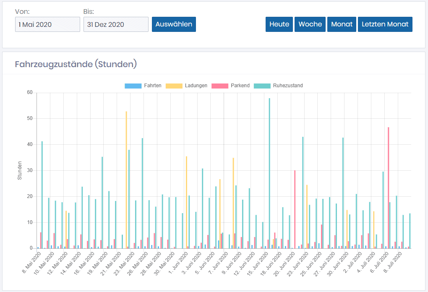The image size is (428, 292).
Task: Click the tallest yellow Ladungen bar
Action: [126, 180]
